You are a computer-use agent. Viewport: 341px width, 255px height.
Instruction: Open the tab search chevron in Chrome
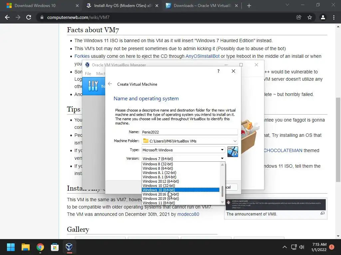tap(287, 5)
